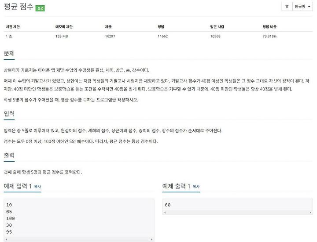317x242 pixels.
Task: Click the 문제 section heading
Action: (x=9, y=53)
